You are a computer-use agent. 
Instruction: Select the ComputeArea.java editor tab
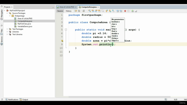89,7
